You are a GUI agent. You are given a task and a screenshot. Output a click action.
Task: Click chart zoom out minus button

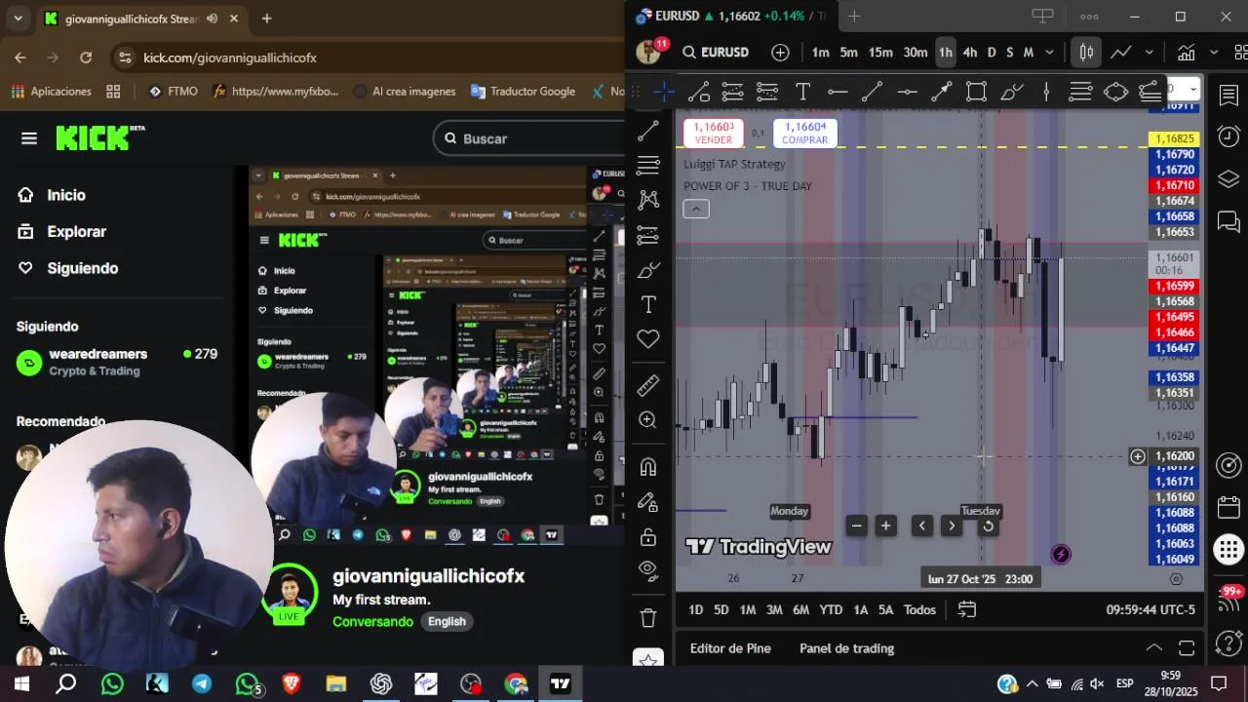(856, 526)
